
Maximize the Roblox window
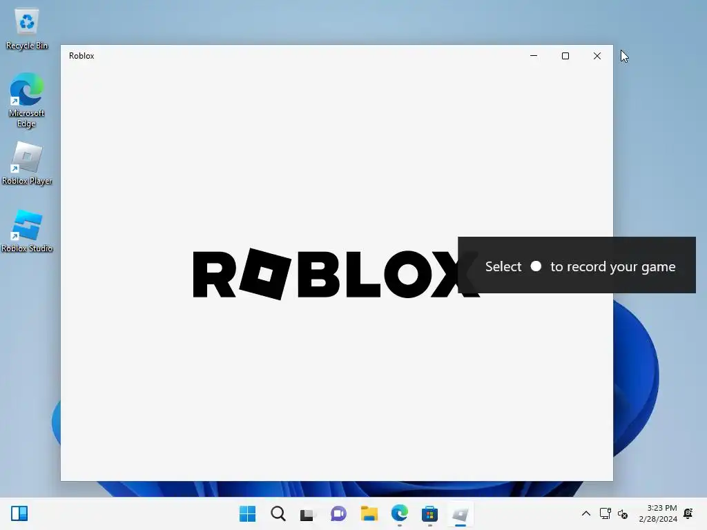(x=565, y=56)
